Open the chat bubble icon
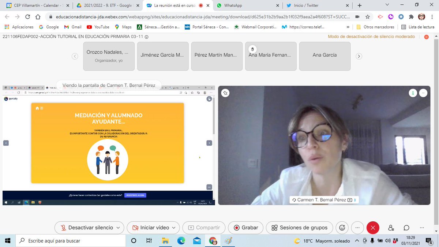This screenshot has width=439, height=247. point(406,228)
